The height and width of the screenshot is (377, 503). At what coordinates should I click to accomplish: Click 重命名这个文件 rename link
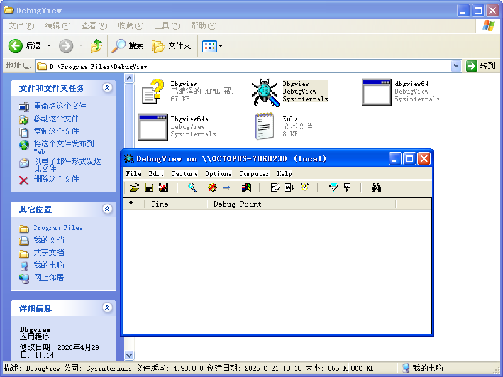point(60,106)
